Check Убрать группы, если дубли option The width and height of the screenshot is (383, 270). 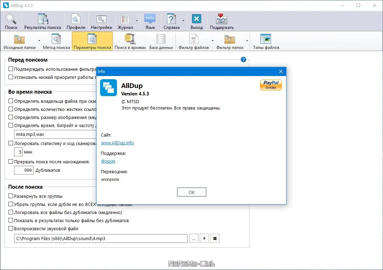(11, 204)
